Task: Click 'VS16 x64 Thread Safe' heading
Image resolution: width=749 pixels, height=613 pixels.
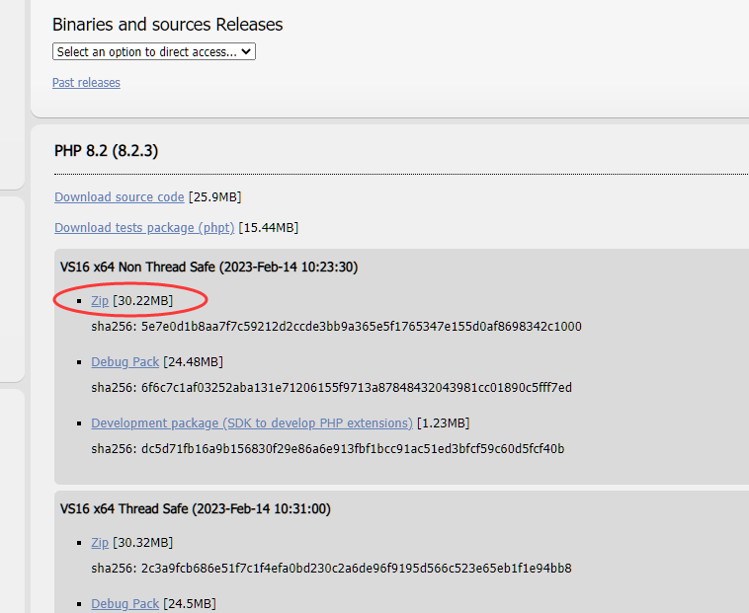Action: point(196,508)
